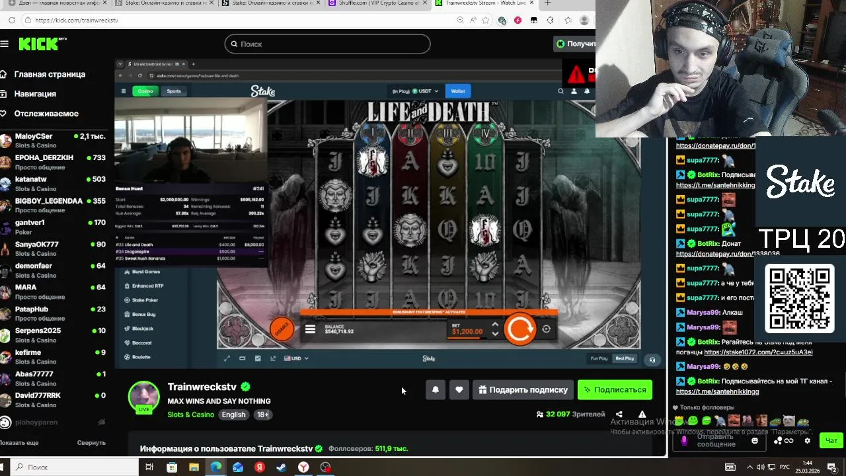This screenshot has height=476, width=846.
Task: Open EPOHA_DERZKIH channel in sidebar
Action: point(53,162)
